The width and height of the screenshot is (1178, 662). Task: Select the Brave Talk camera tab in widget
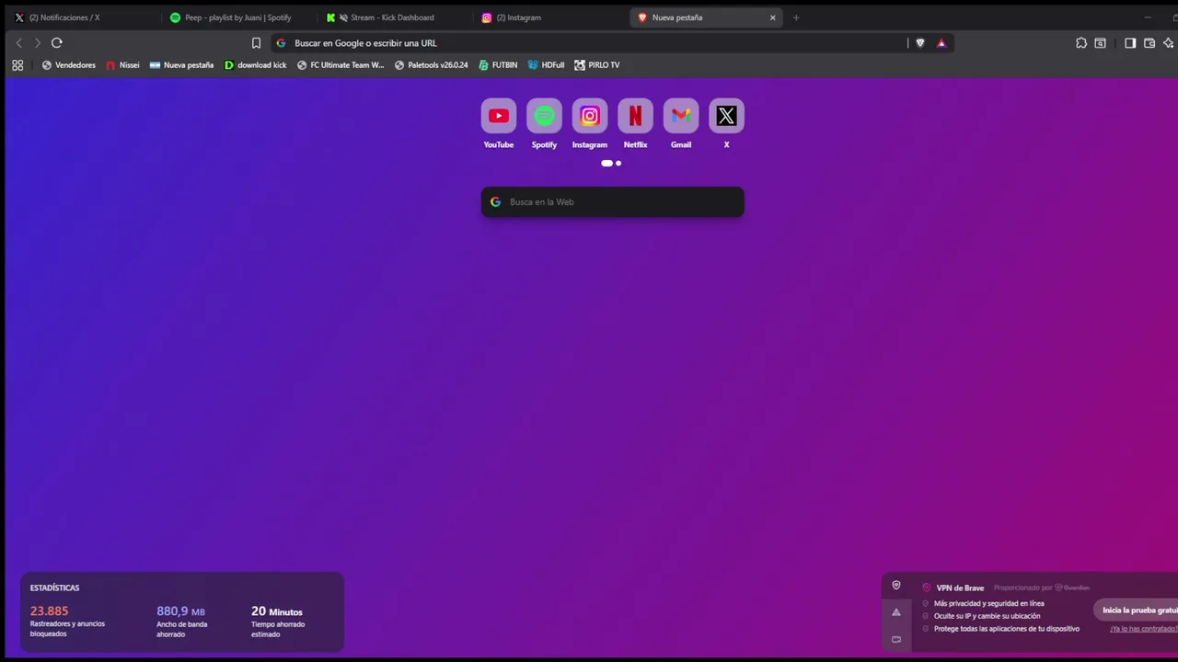pyautogui.click(x=896, y=639)
